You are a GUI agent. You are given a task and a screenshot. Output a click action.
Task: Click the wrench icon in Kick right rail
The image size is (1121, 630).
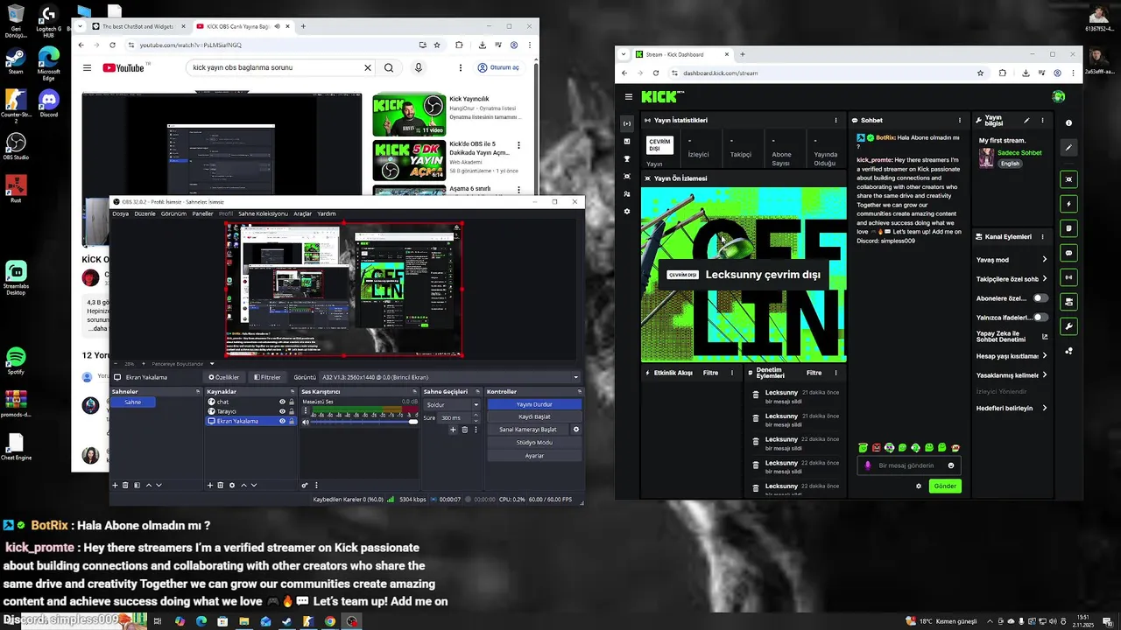point(1068,326)
